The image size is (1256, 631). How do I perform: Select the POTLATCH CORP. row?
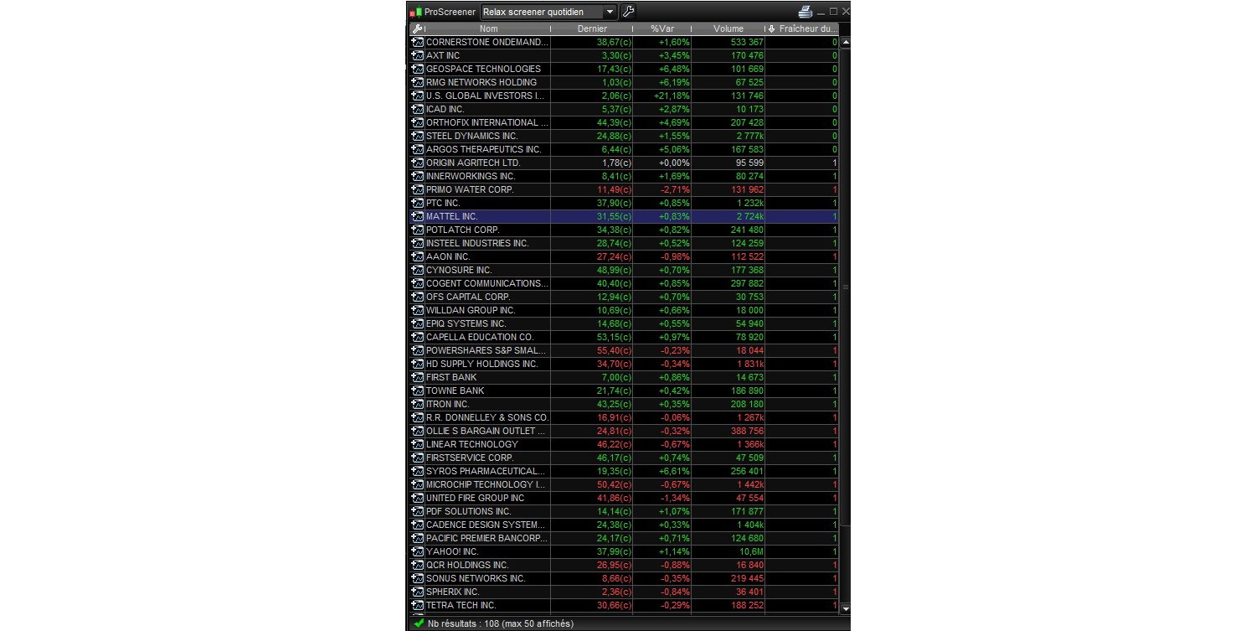tap(625, 230)
